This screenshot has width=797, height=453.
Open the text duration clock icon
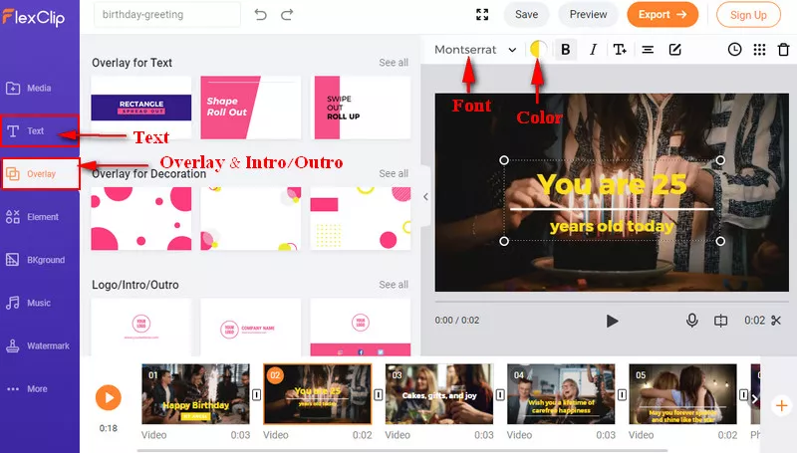(734, 49)
